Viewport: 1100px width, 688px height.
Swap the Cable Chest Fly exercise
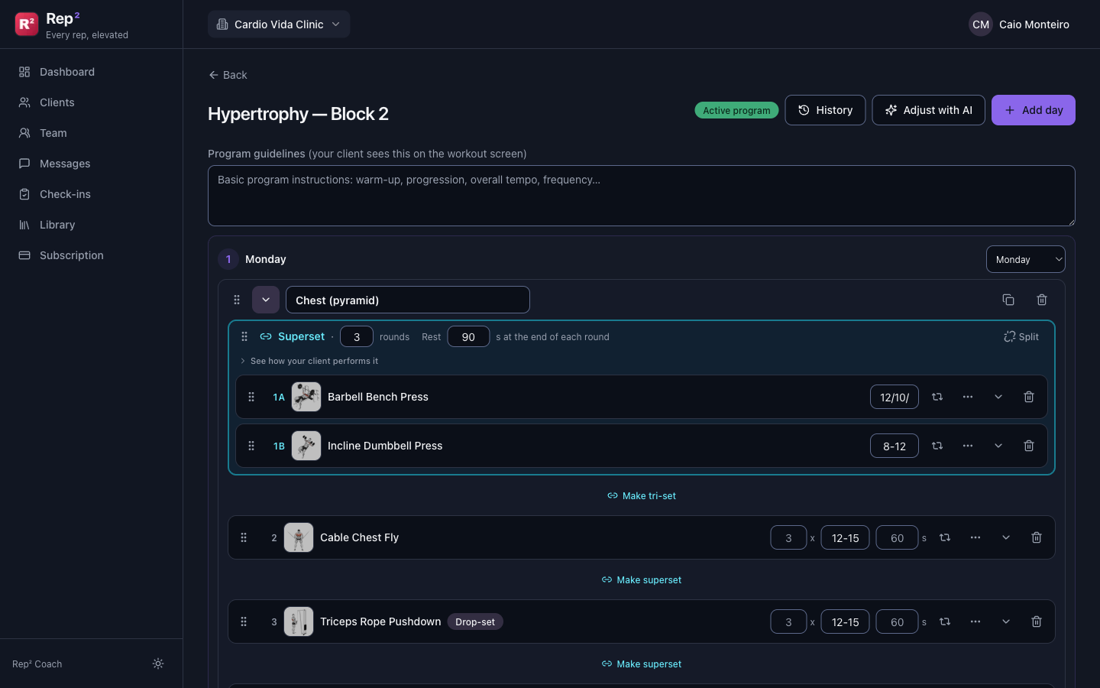[x=945, y=537]
